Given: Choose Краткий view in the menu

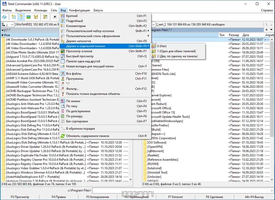Looking at the screenshot, I should pyautogui.click(x=105, y=16).
